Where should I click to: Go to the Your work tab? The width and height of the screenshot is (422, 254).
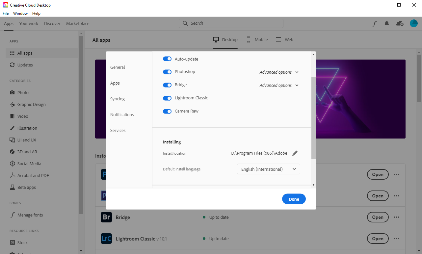click(29, 23)
